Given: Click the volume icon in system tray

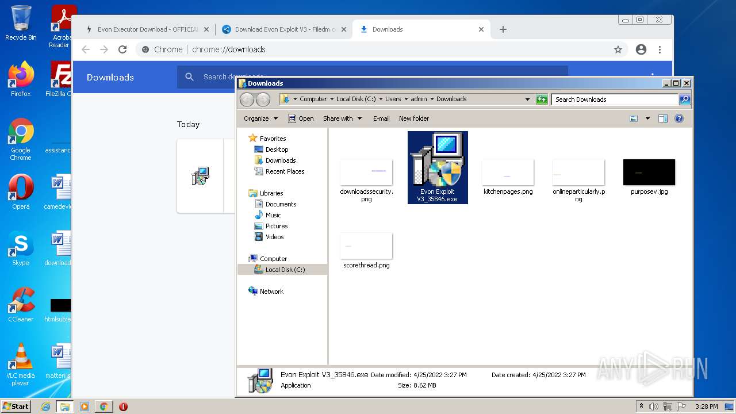Looking at the screenshot, I should pyautogui.click(x=654, y=407).
